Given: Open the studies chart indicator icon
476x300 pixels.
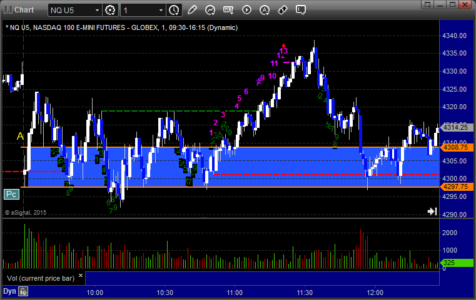Looking at the screenshot, I should [210, 10].
